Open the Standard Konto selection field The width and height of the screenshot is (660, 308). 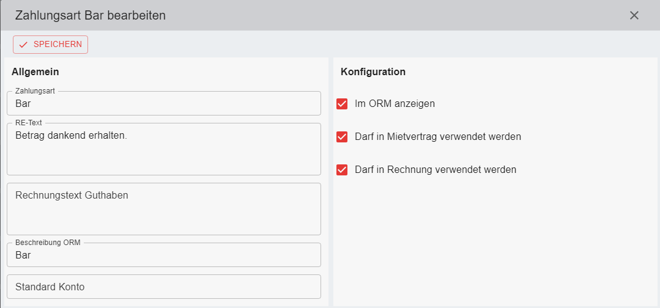click(x=163, y=287)
